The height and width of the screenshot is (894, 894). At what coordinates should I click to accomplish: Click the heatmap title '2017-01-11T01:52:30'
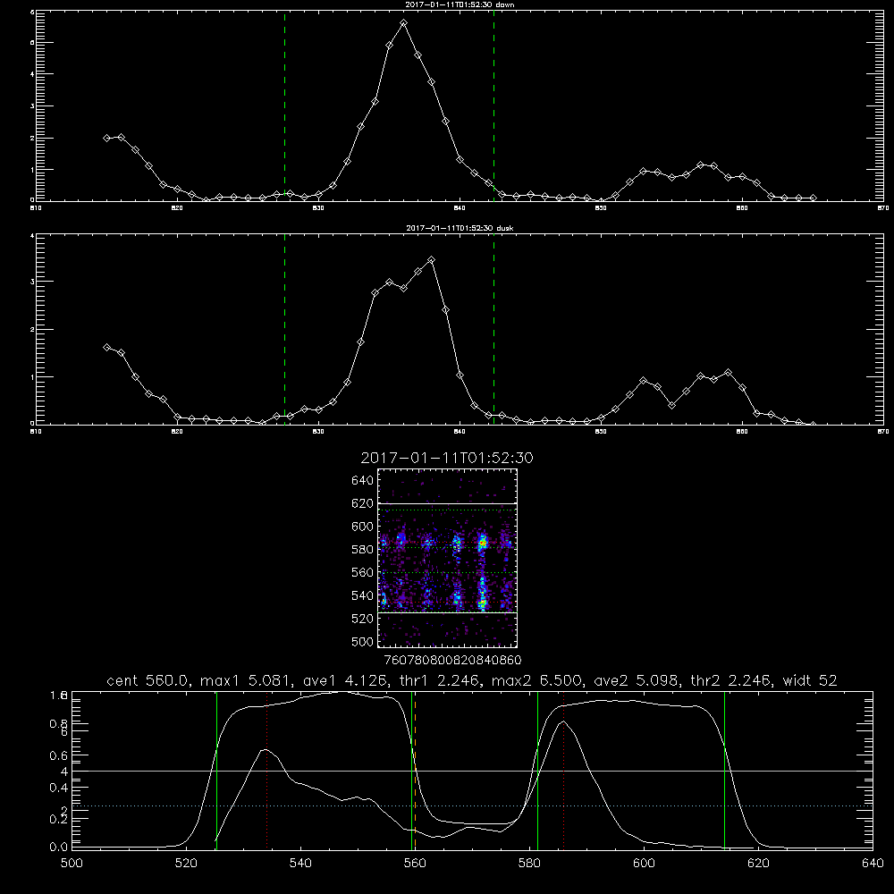tap(447, 459)
